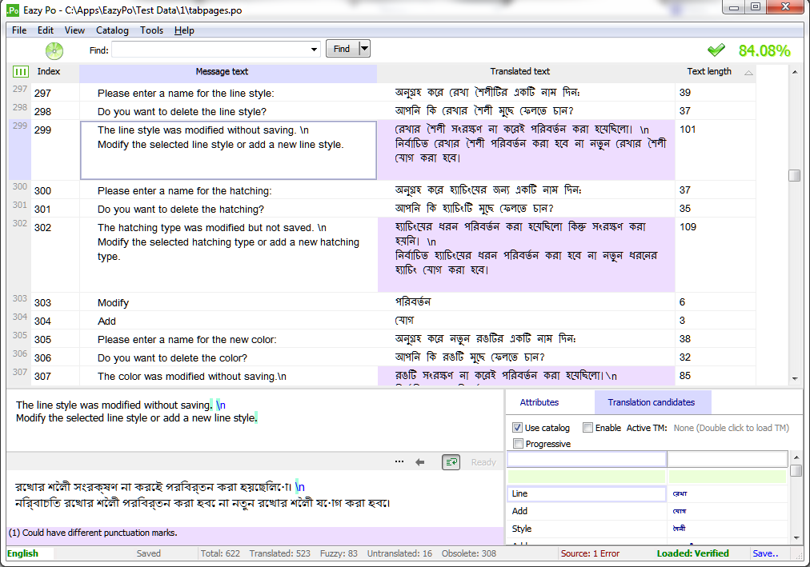Click the Eazy Po app icon in title bar

13,10
